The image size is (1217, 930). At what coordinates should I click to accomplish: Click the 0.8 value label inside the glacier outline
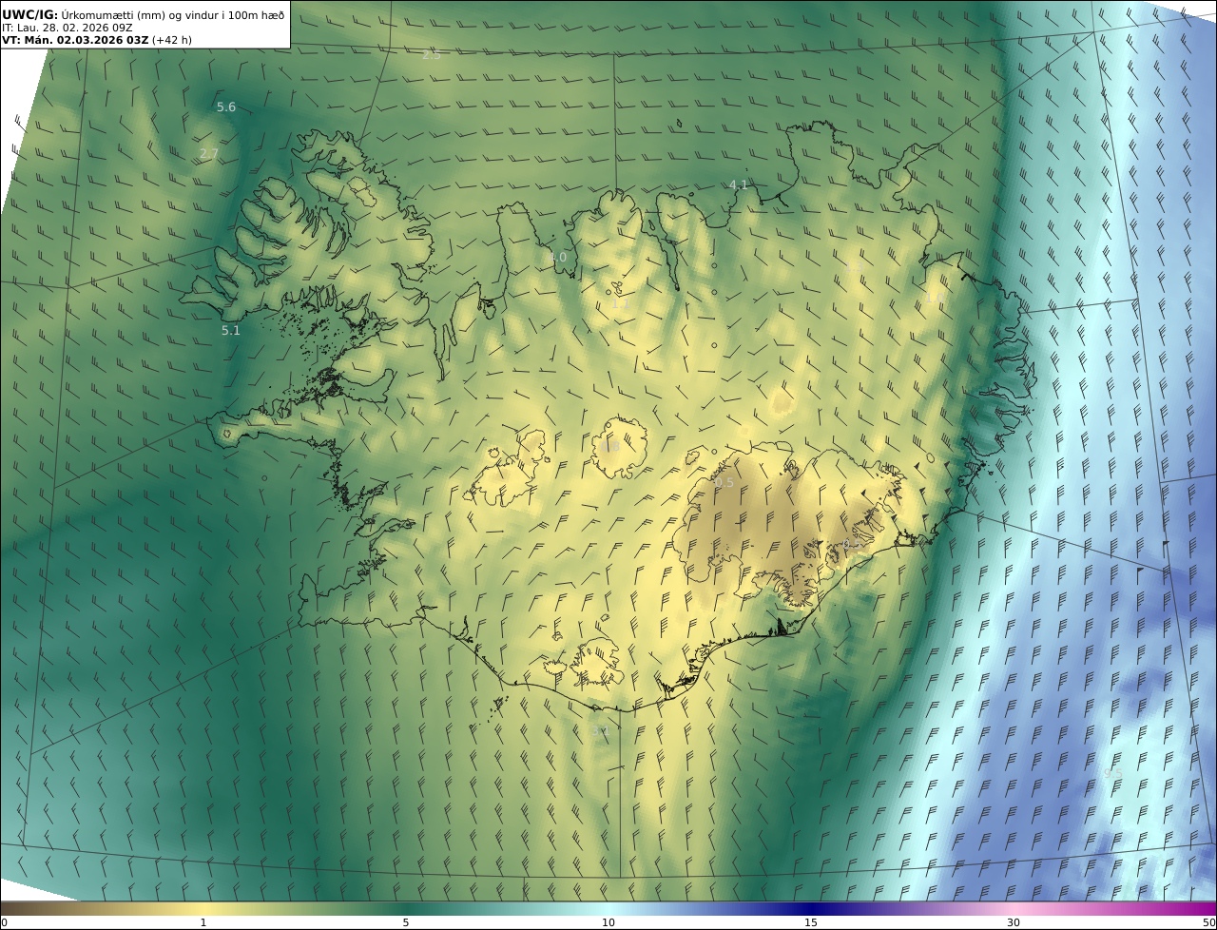pos(611,447)
